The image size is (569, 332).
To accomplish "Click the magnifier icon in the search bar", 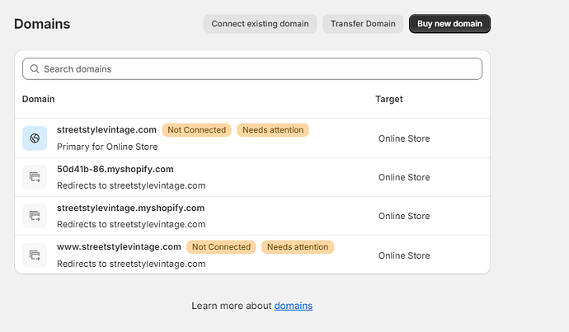I will click(35, 69).
